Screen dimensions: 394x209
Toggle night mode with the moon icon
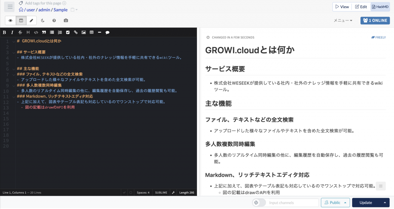coord(43,21)
